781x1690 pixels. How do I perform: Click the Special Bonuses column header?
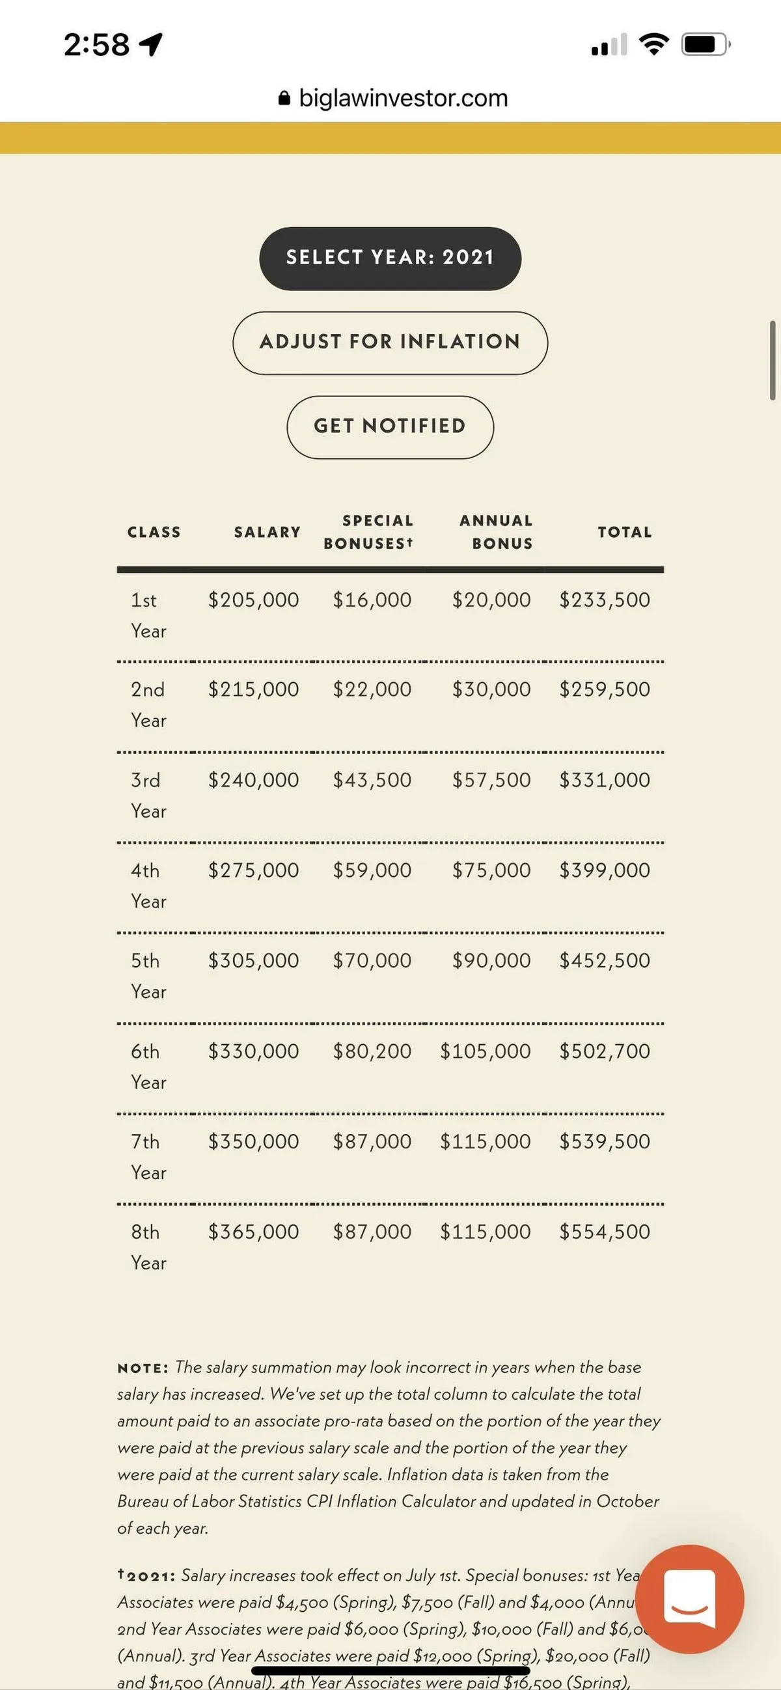(369, 532)
